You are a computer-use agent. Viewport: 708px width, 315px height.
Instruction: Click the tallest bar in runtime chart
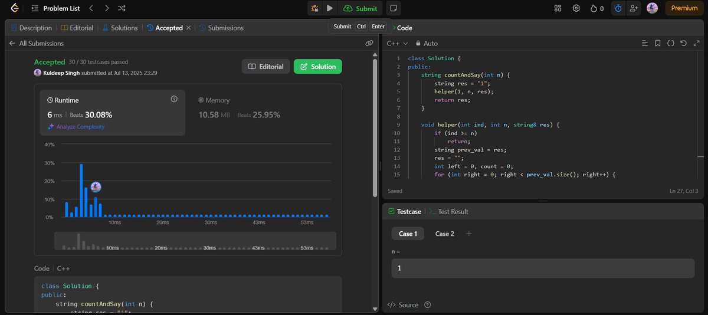(81, 191)
